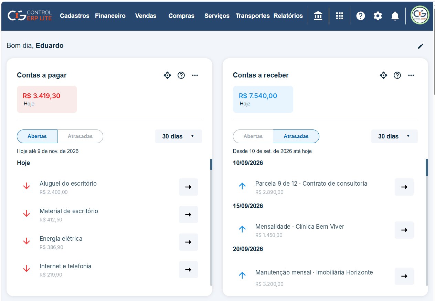The image size is (435, 301).
Task: Click the Material de escritório entry text
Action: coord(69,211)
